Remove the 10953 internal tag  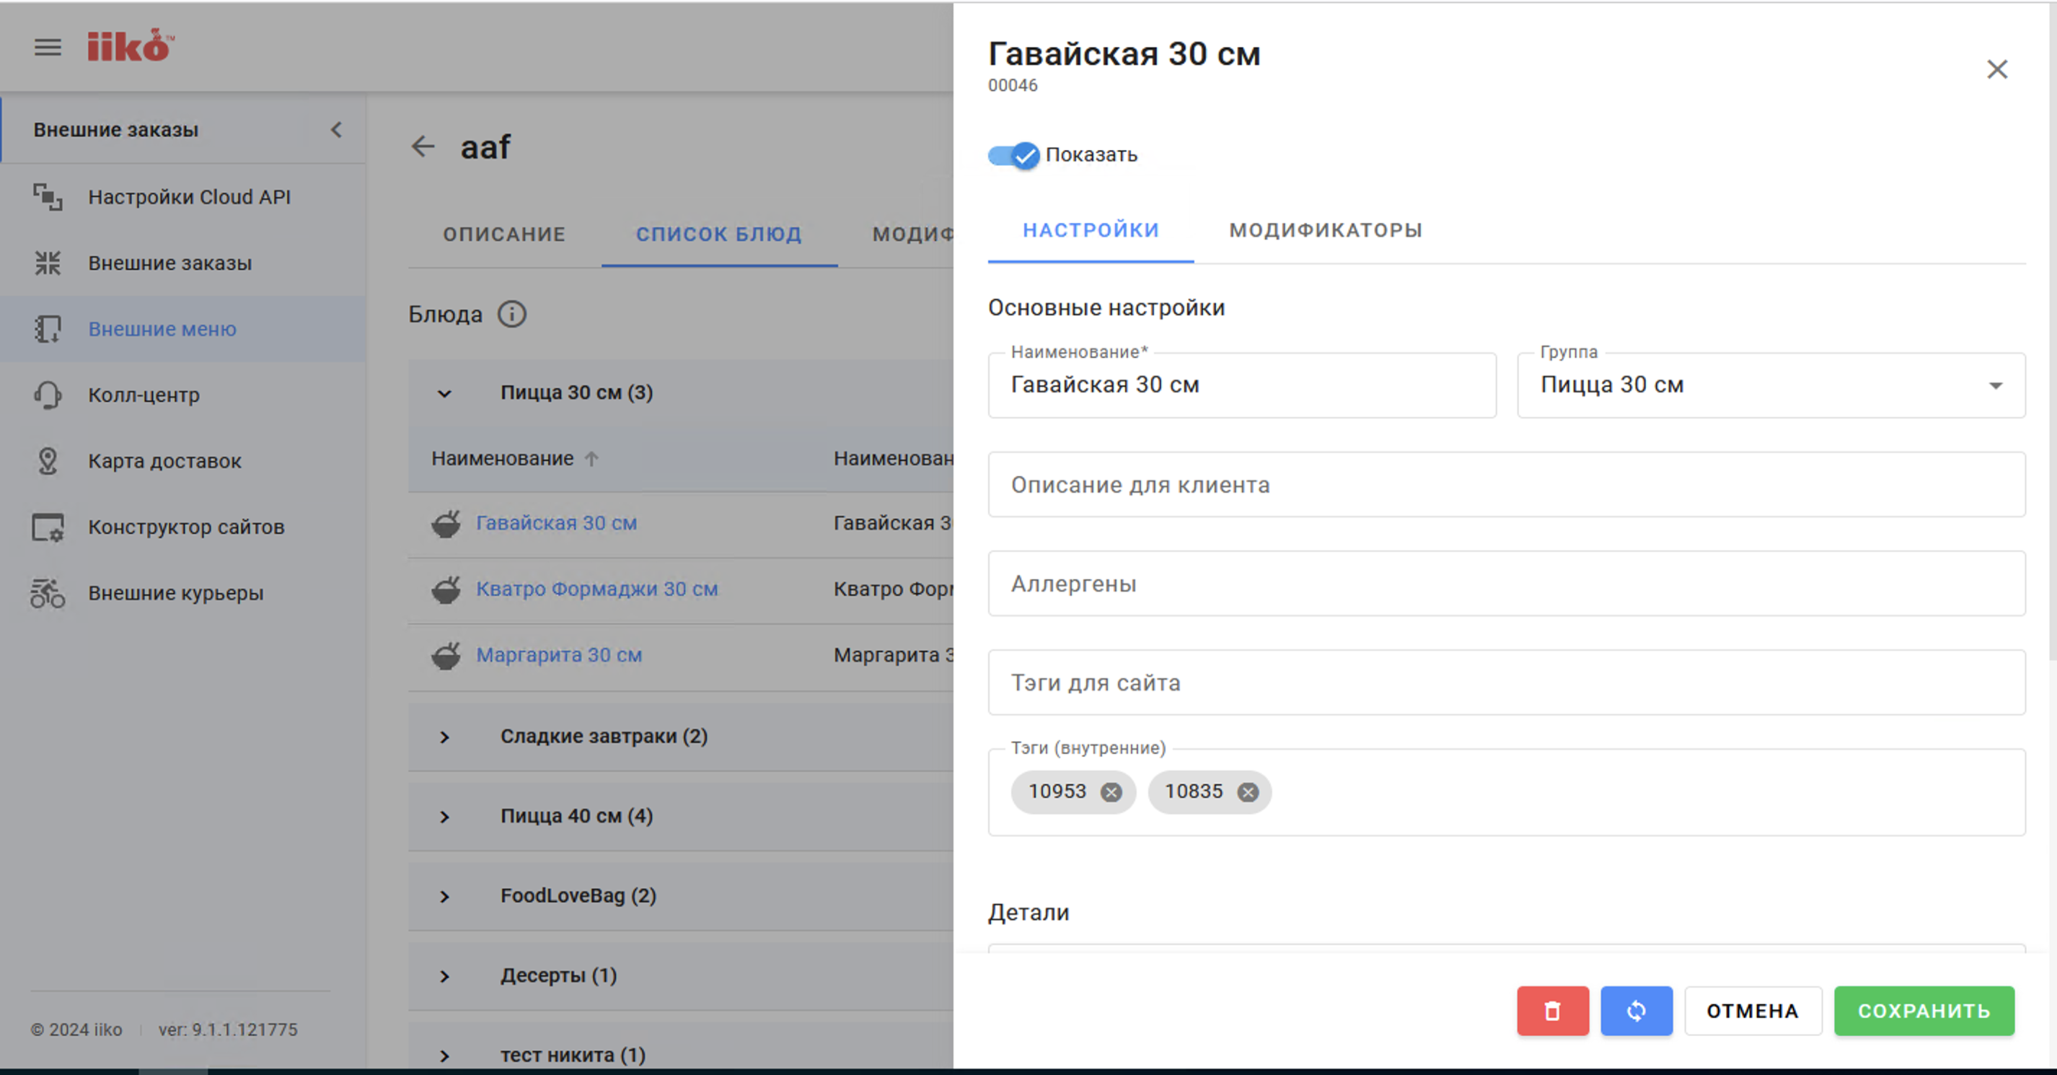click(x=1111, y=791)
